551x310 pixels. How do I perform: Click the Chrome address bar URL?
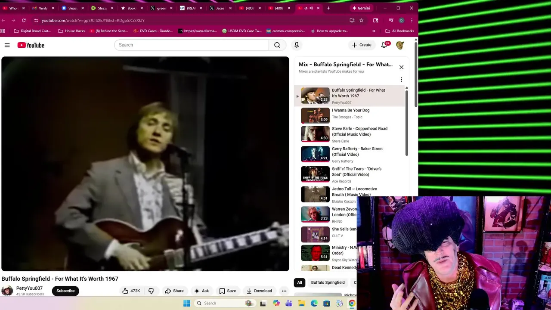(x=93, y=20)
